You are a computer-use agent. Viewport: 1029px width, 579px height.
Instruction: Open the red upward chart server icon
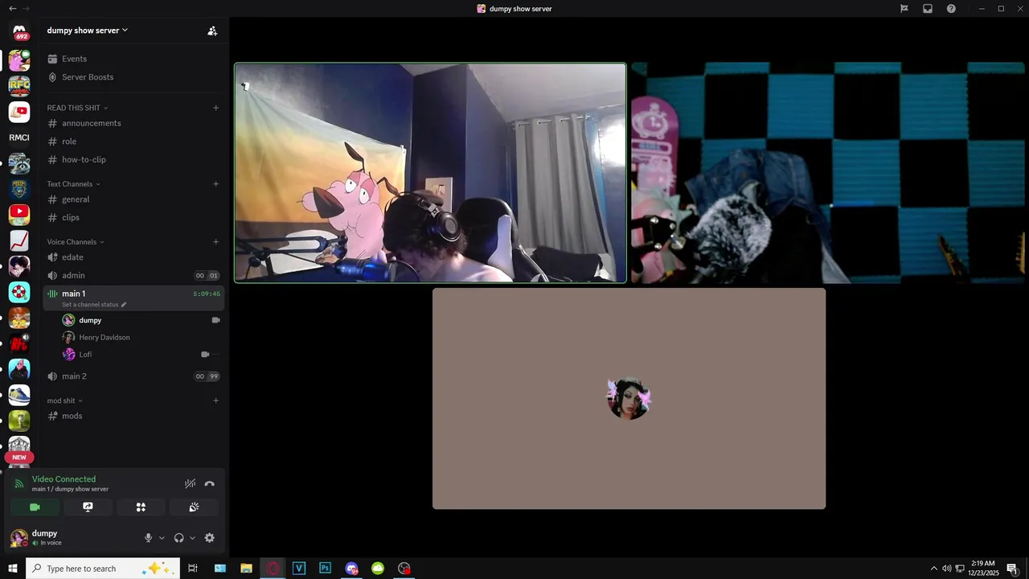19,240
